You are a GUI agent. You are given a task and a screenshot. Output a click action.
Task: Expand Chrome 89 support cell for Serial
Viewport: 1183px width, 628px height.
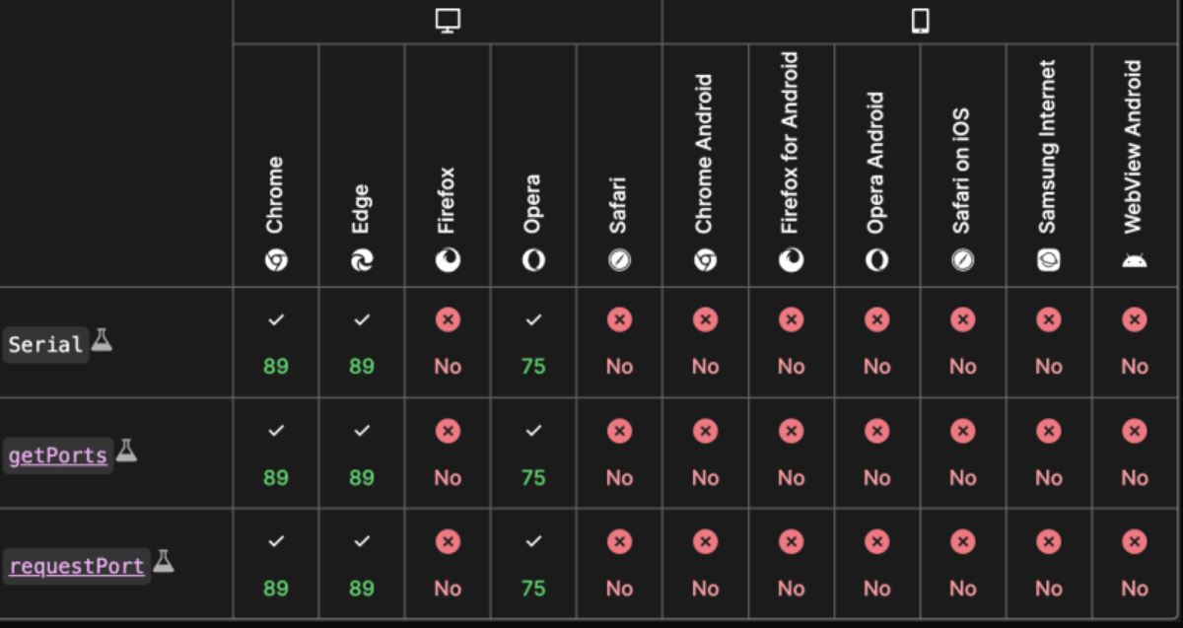click(x=276, y=343)
